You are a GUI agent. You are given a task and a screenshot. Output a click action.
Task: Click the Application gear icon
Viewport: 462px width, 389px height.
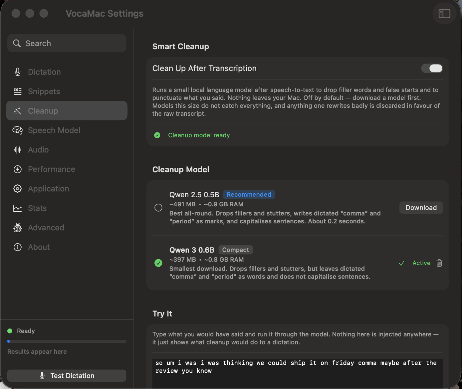point(18,189)
